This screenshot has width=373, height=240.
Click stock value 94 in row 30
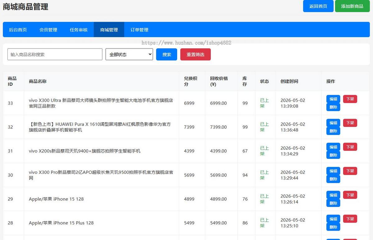point(245,175)
